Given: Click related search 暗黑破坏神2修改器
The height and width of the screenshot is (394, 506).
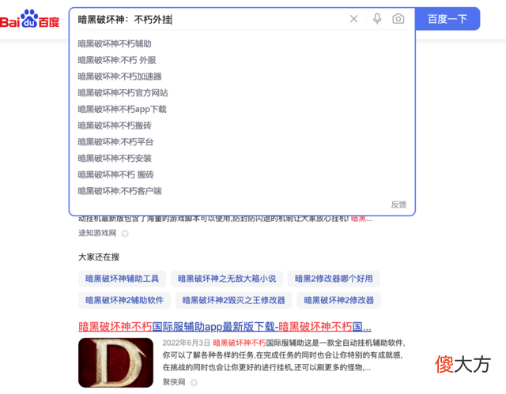Looking at the screenshot, I should (339, 300).
